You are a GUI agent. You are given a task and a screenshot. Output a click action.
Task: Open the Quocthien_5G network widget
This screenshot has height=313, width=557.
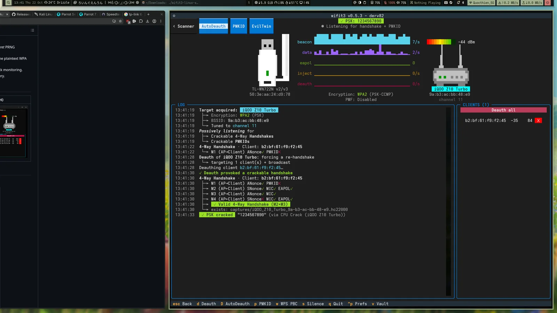[x=481, y=2]
